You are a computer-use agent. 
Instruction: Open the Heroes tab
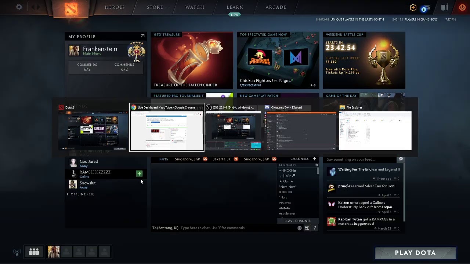coord(115,7)
